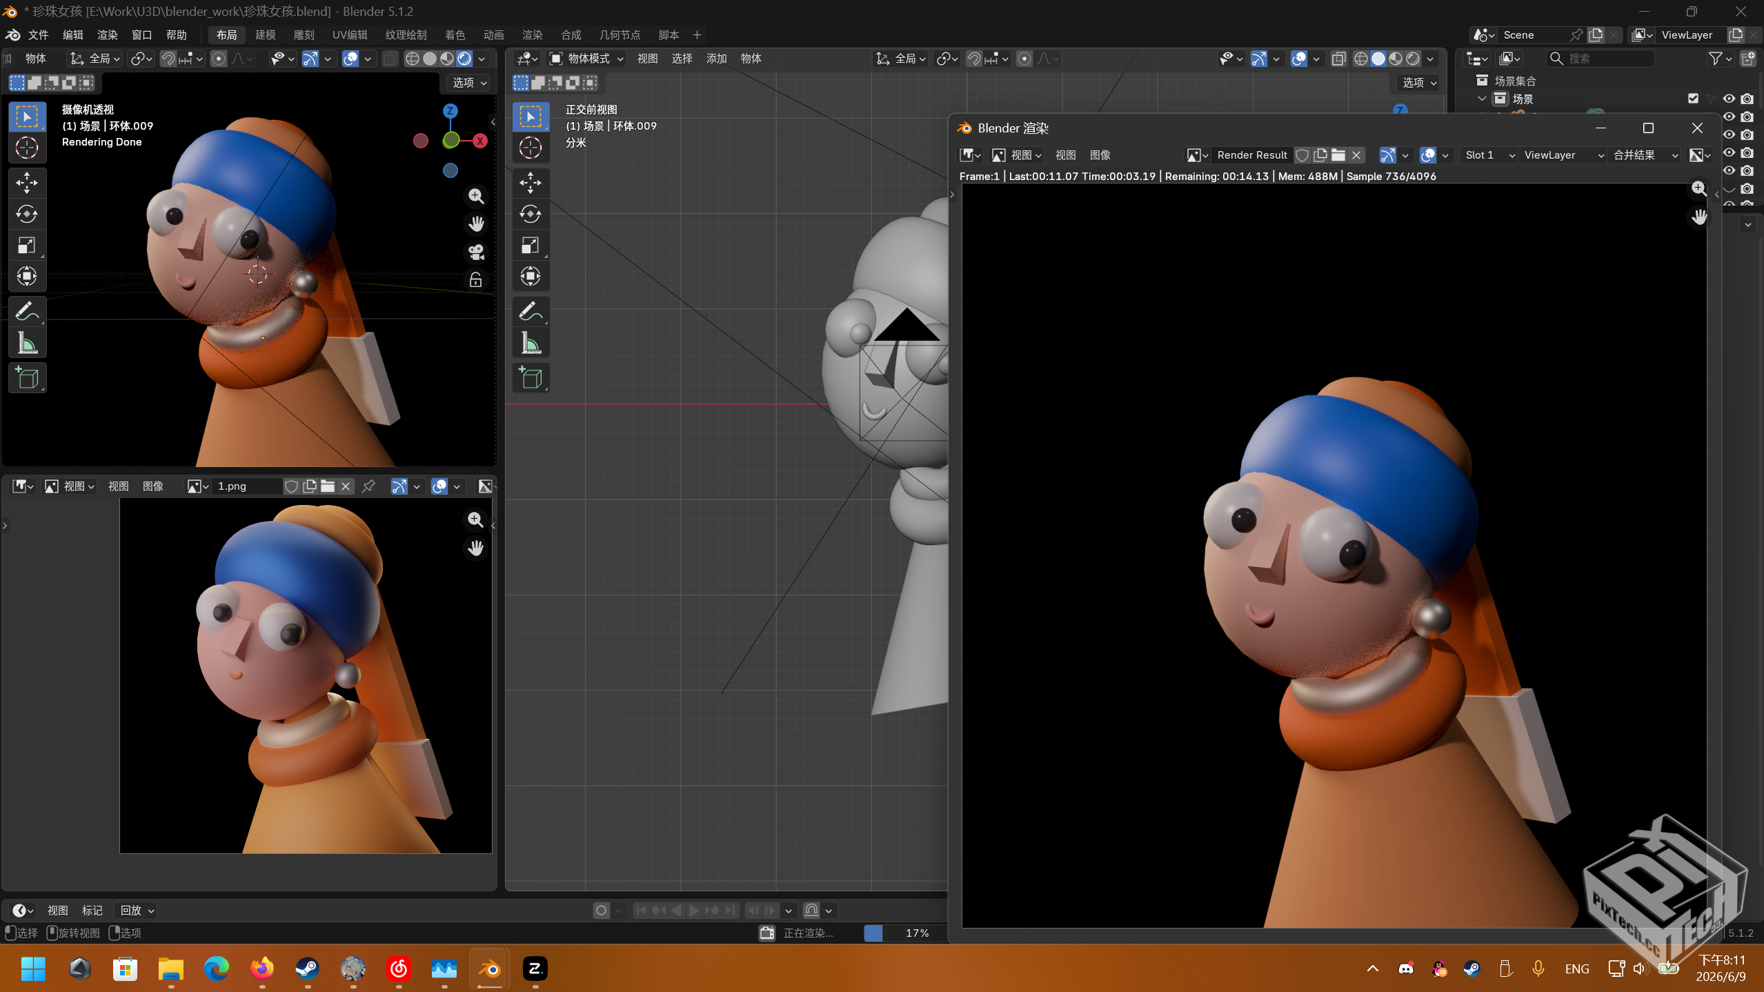
Task: Switch front viewport to solid shading
Action: (1378, 59)
